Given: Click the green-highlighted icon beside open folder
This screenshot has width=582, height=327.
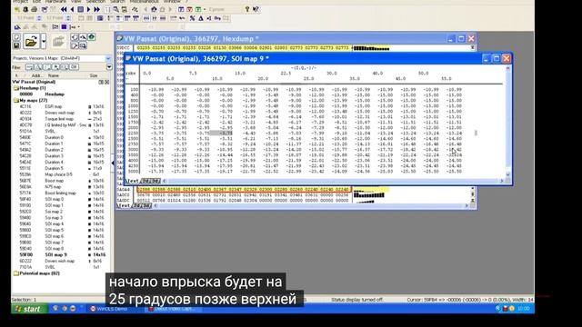Looking at the screenshot, I should 91,37.
